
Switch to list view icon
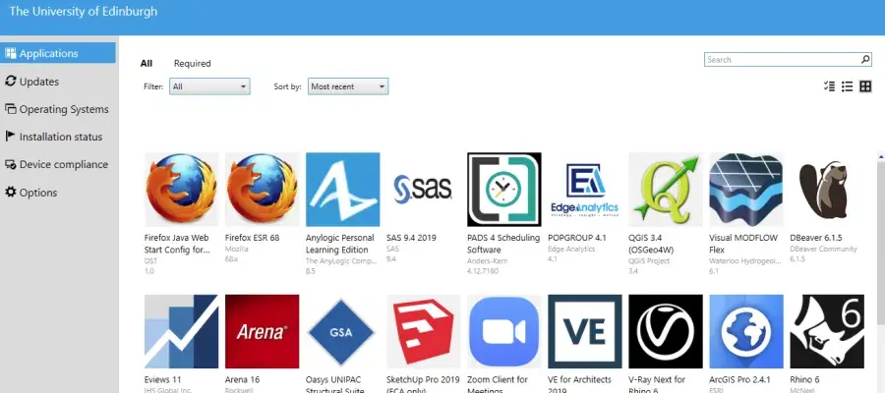pos(848,86)
